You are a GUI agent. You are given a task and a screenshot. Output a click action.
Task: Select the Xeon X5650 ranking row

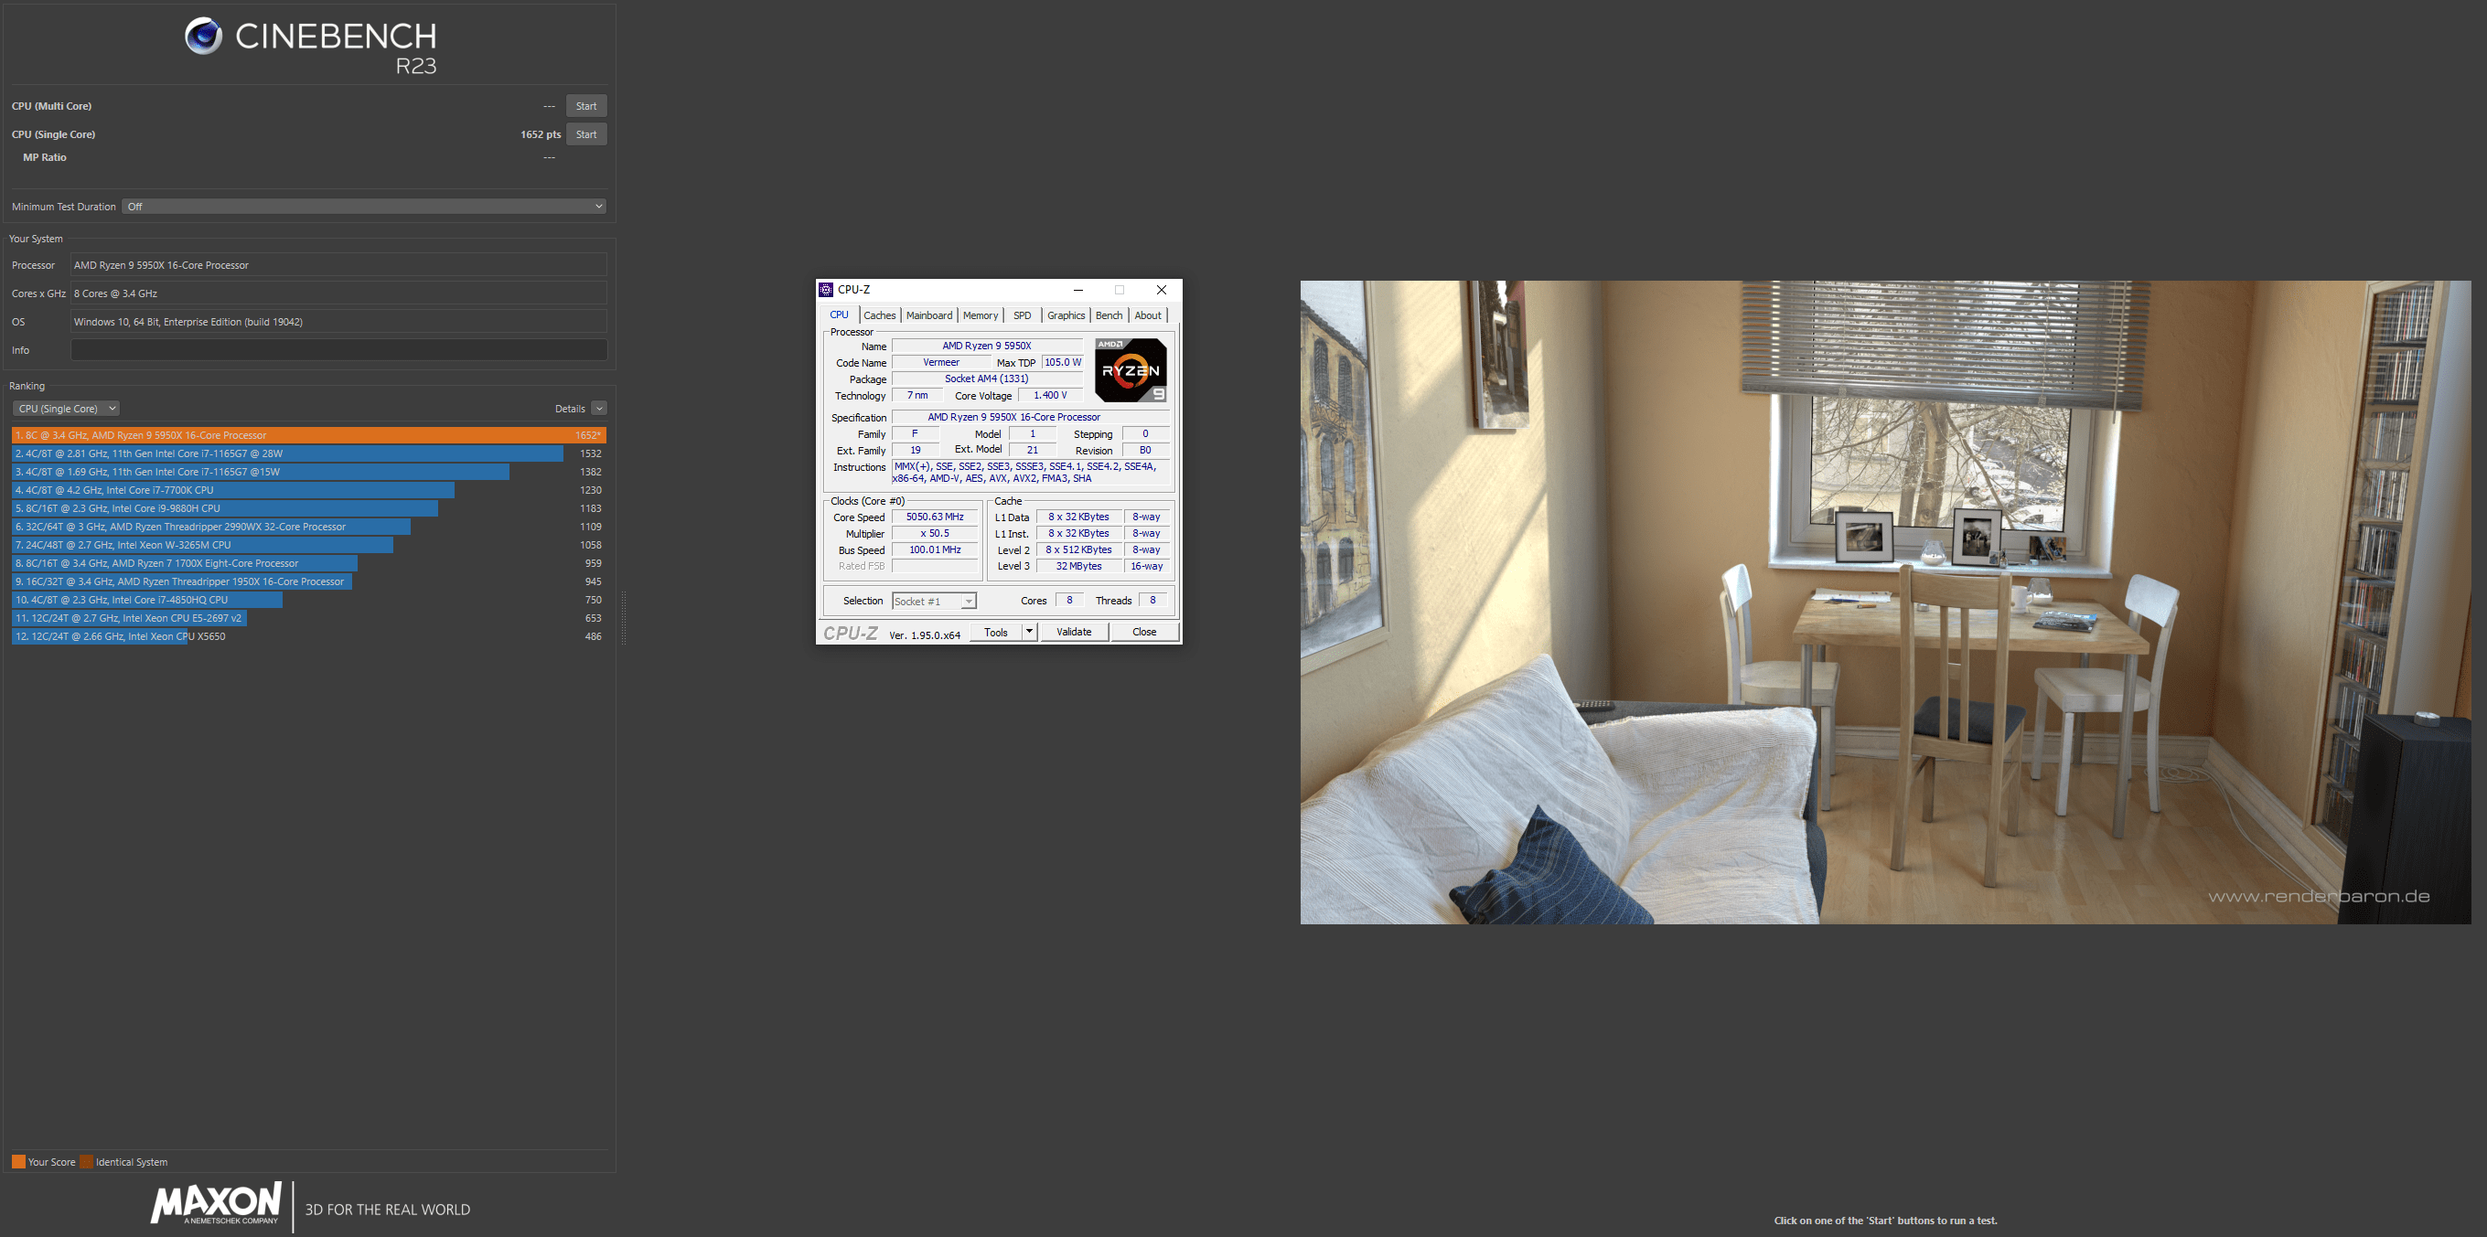coord(309,637)
